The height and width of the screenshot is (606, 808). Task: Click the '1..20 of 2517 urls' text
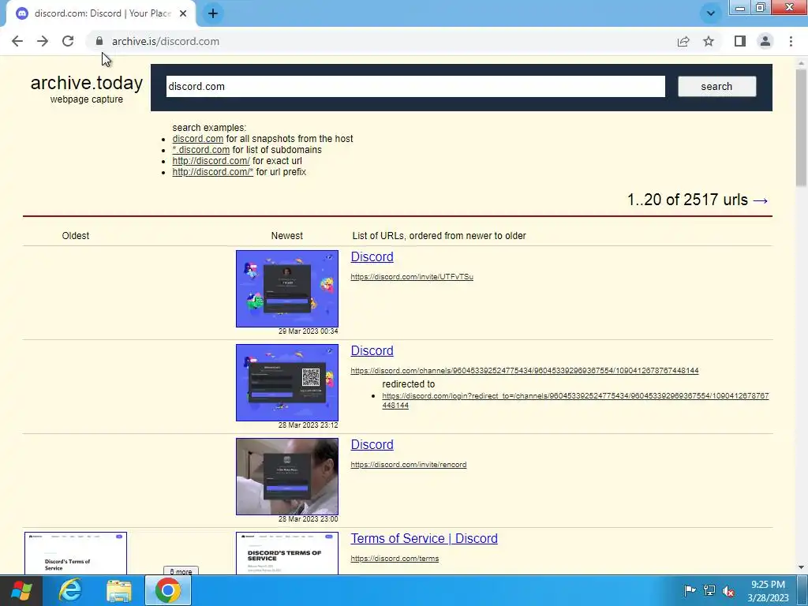pos(687,200)
